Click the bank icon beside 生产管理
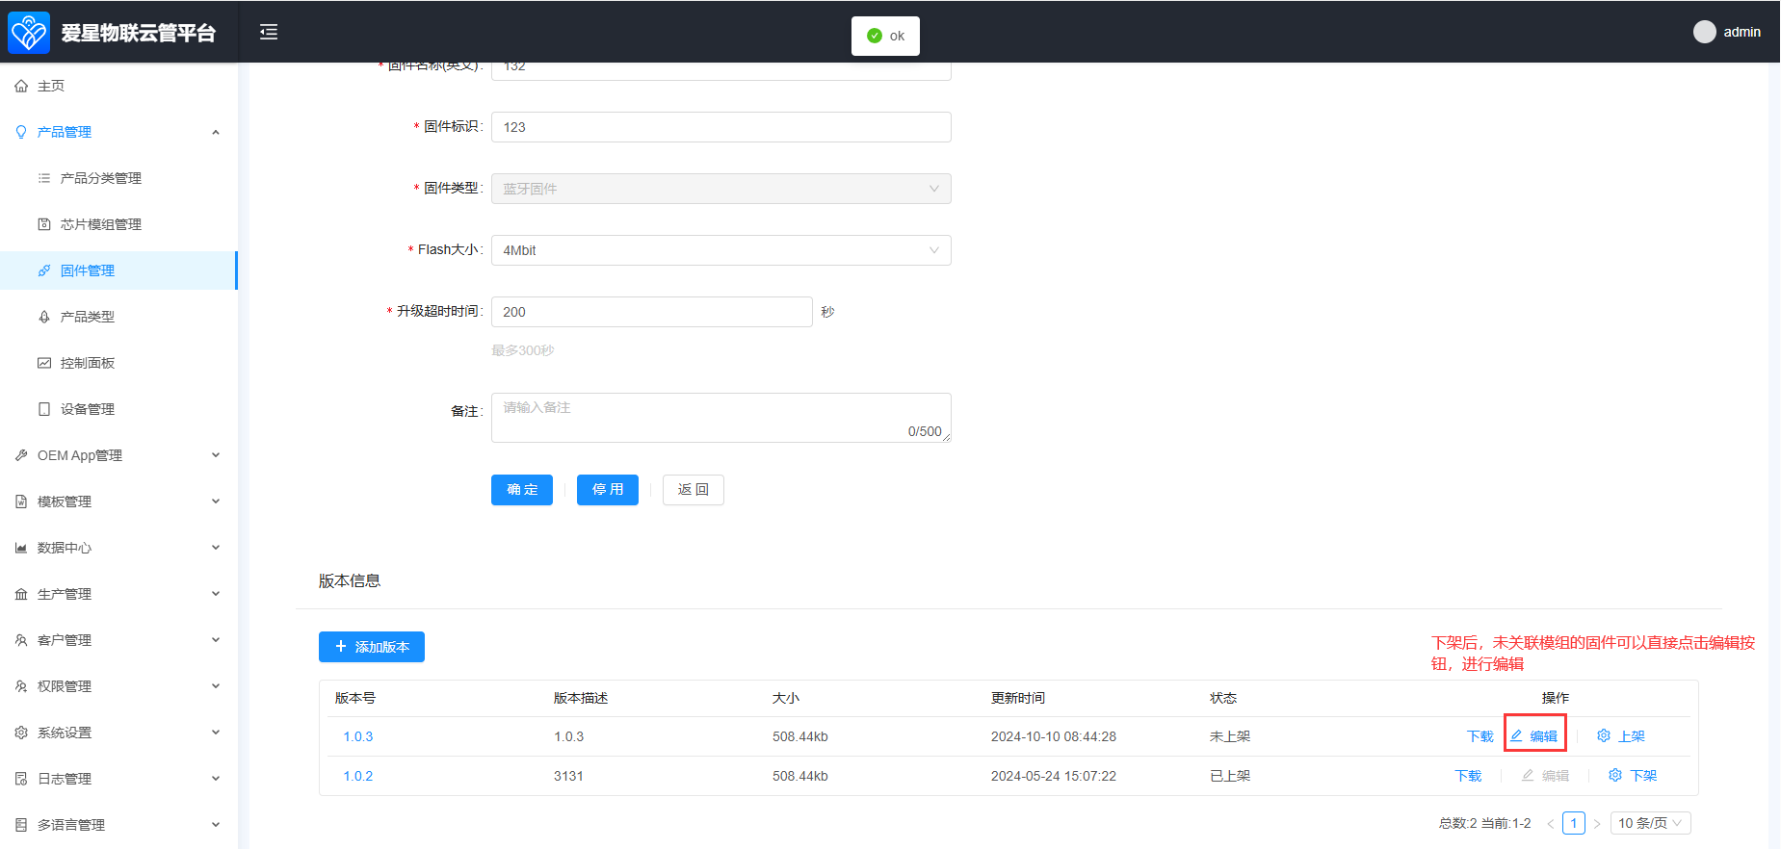This screenshot has height=849, width=1781. 21,594
